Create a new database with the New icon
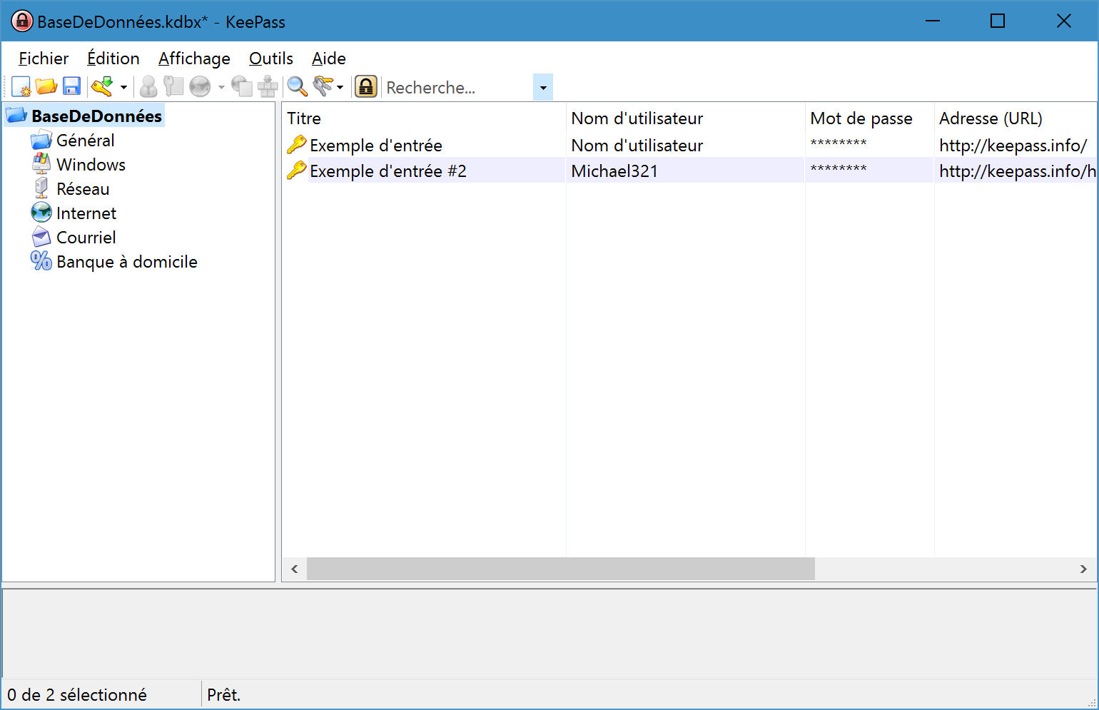 point(21,87)
